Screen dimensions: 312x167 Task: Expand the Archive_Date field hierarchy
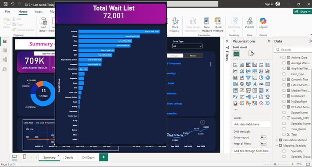click(280, 57)
